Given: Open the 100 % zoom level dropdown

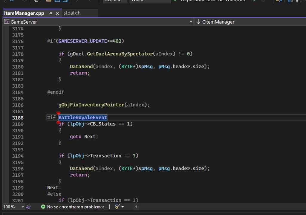Looking at the screenshot, I should tap(13, 207).
